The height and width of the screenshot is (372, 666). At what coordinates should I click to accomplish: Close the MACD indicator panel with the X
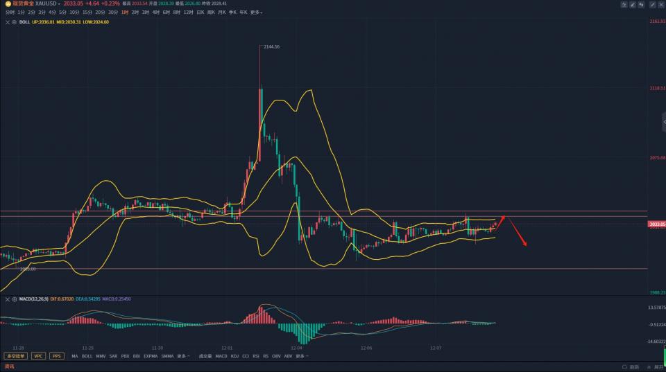click(8, 299)
